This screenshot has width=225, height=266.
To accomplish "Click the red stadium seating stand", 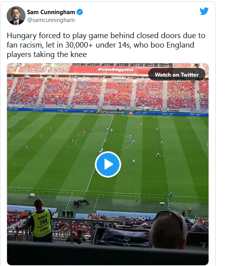I will 108,92.
